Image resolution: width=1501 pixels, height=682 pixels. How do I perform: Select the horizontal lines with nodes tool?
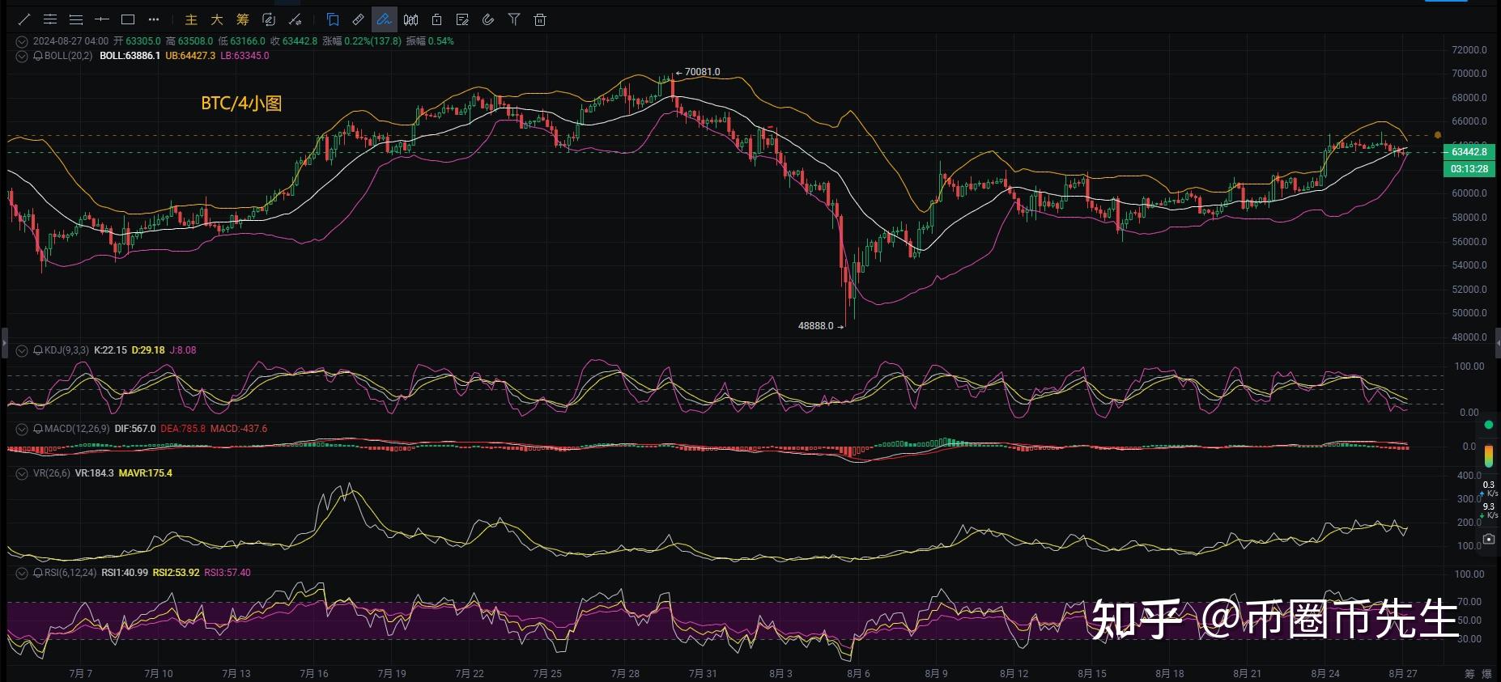tap(50, 19)
